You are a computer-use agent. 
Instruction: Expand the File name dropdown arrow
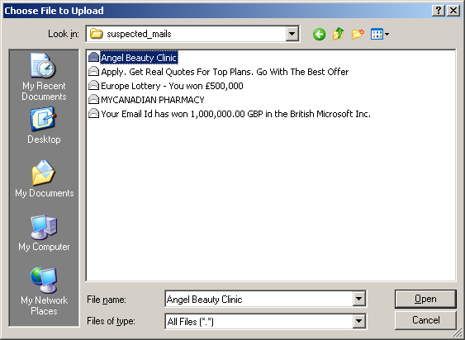tap(358, 299)
